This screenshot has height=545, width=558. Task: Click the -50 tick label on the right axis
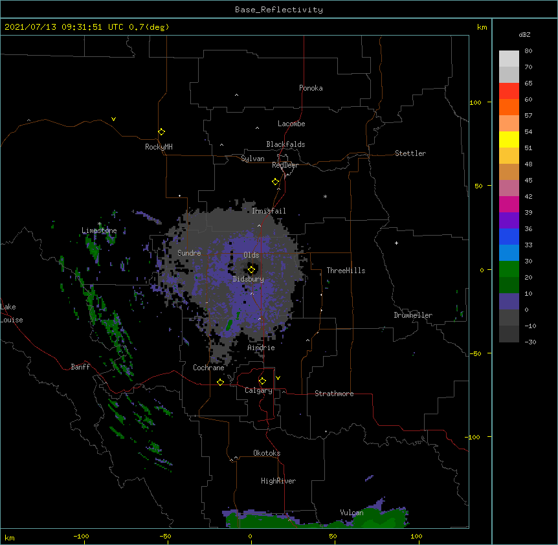pyautogui.click(x=475, y=353)
